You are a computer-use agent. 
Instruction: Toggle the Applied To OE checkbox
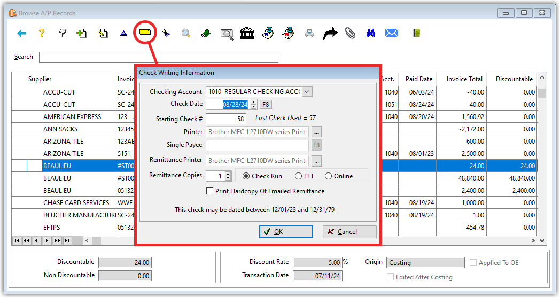[473, 263]
